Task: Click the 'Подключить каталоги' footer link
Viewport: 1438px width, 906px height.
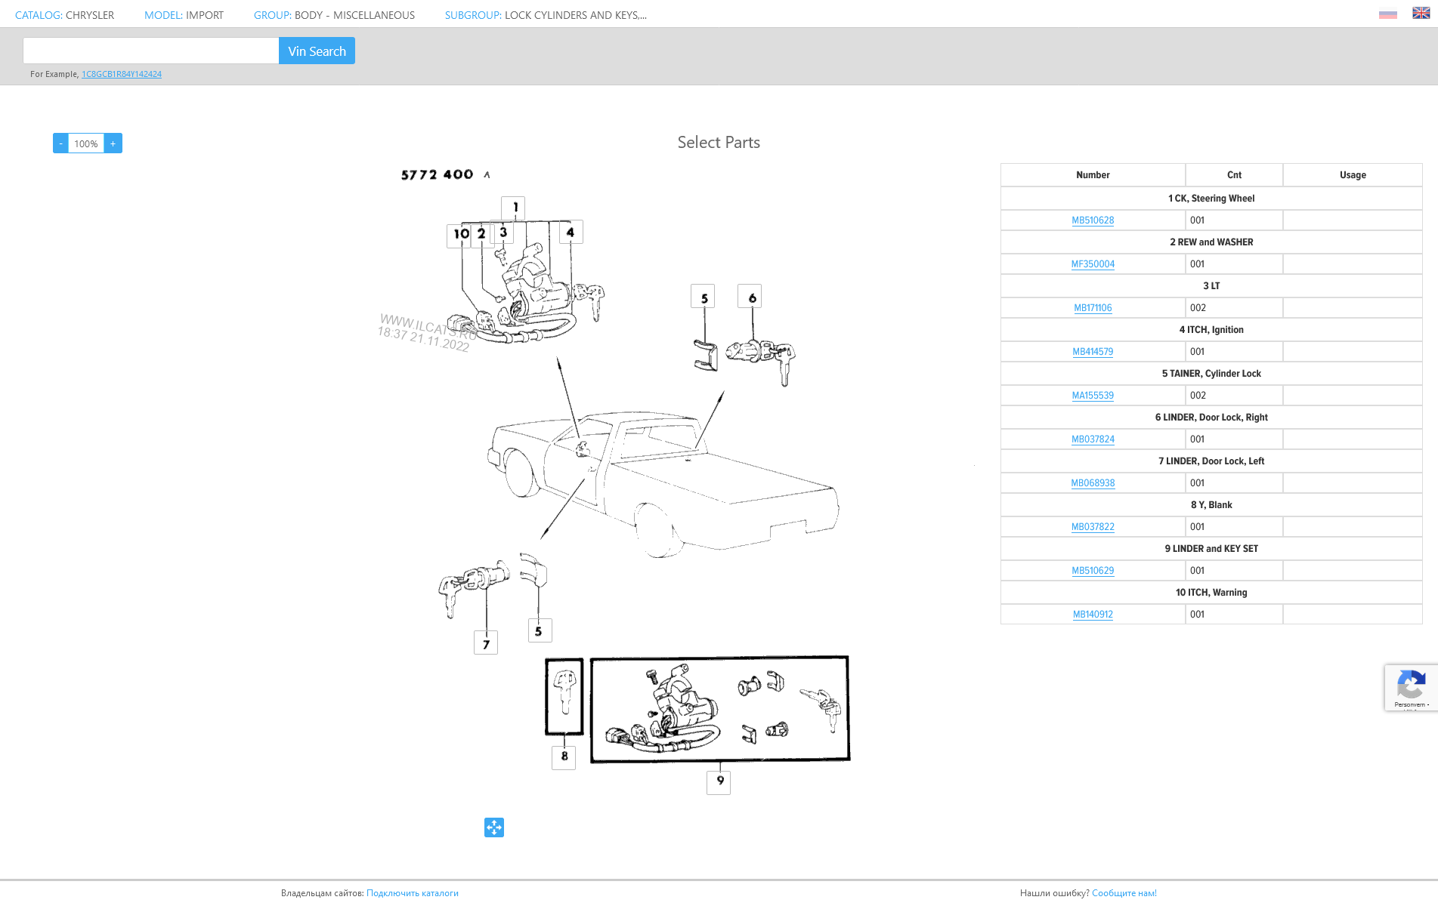Action: (413, 893)
